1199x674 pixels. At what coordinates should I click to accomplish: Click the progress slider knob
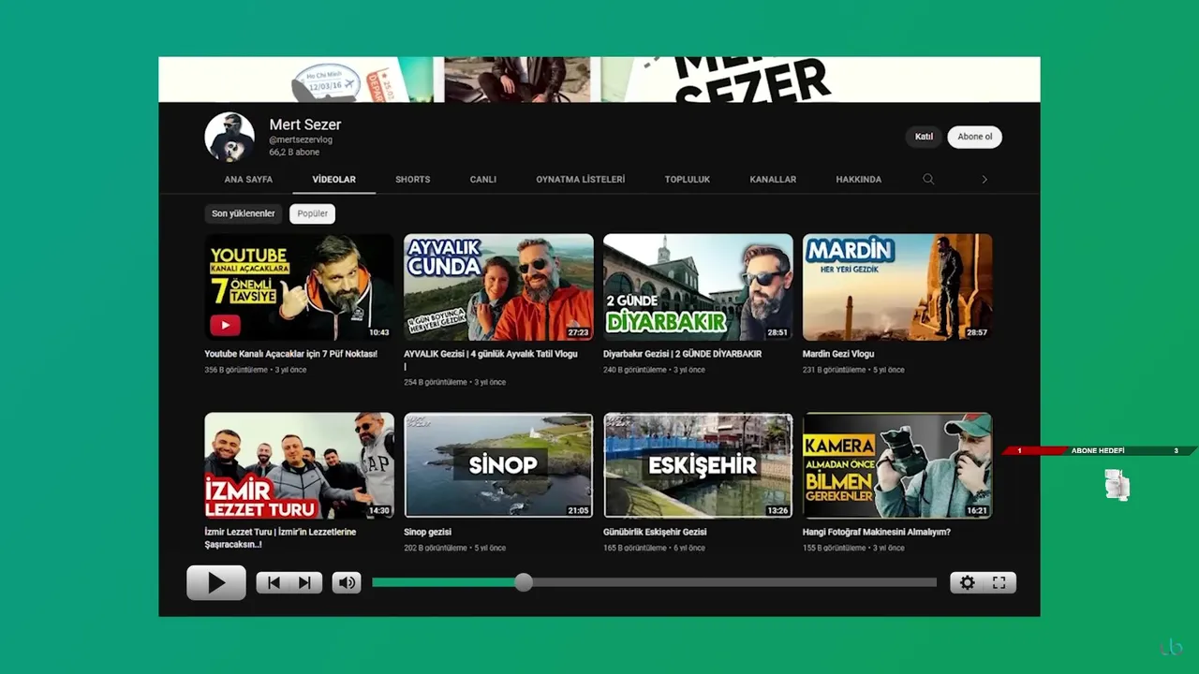524,582
